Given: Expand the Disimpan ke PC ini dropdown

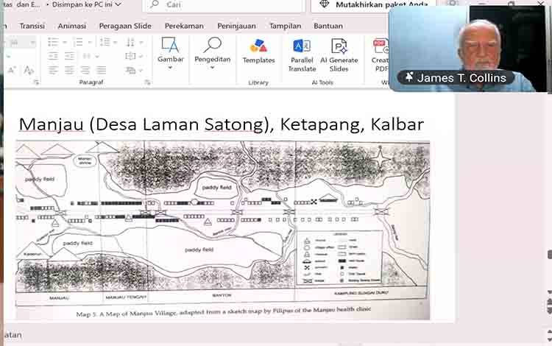Looking at the screenshot, I should (x=118, y=4).
